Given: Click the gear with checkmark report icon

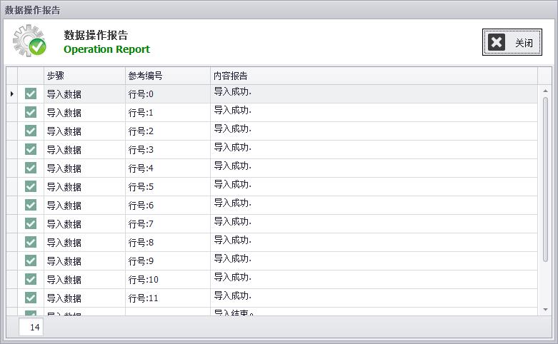Looking at the screenshot, I should click(x=29, y=41).
